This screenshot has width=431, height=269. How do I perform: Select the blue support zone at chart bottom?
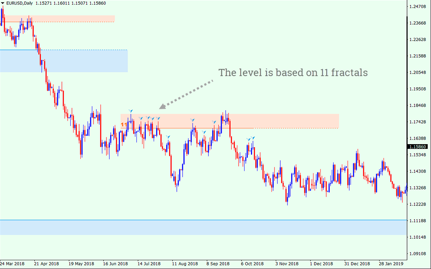click(203, 227)
